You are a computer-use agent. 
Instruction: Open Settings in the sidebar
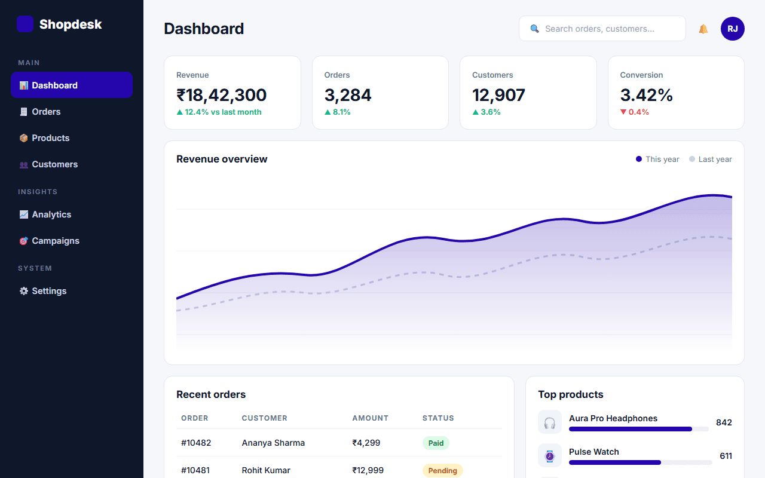tap(72, 291)
